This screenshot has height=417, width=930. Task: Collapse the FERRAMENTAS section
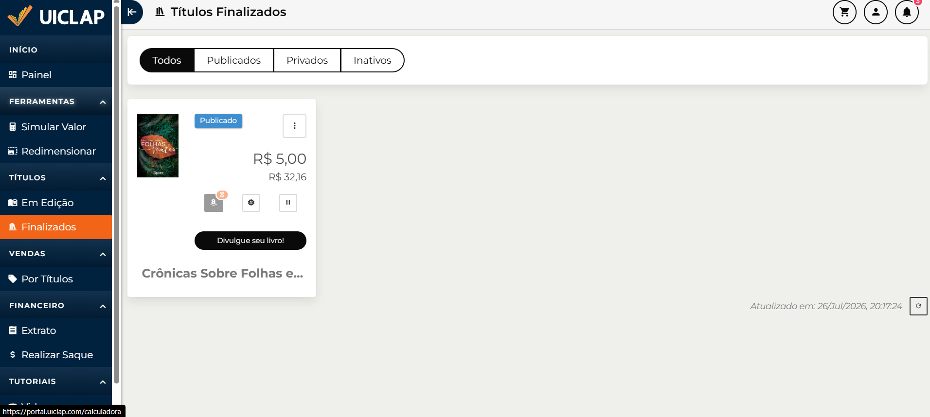pyautogui.click(x=103, y=102)
